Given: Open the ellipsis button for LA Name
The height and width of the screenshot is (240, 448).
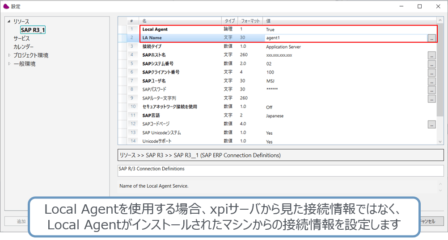Looking at the screenshot, I should (431, 38).
